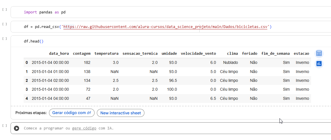Click velocidade_vento value 5.0
The height and width of the screenshot is (140, 331).
click(213, 72)
